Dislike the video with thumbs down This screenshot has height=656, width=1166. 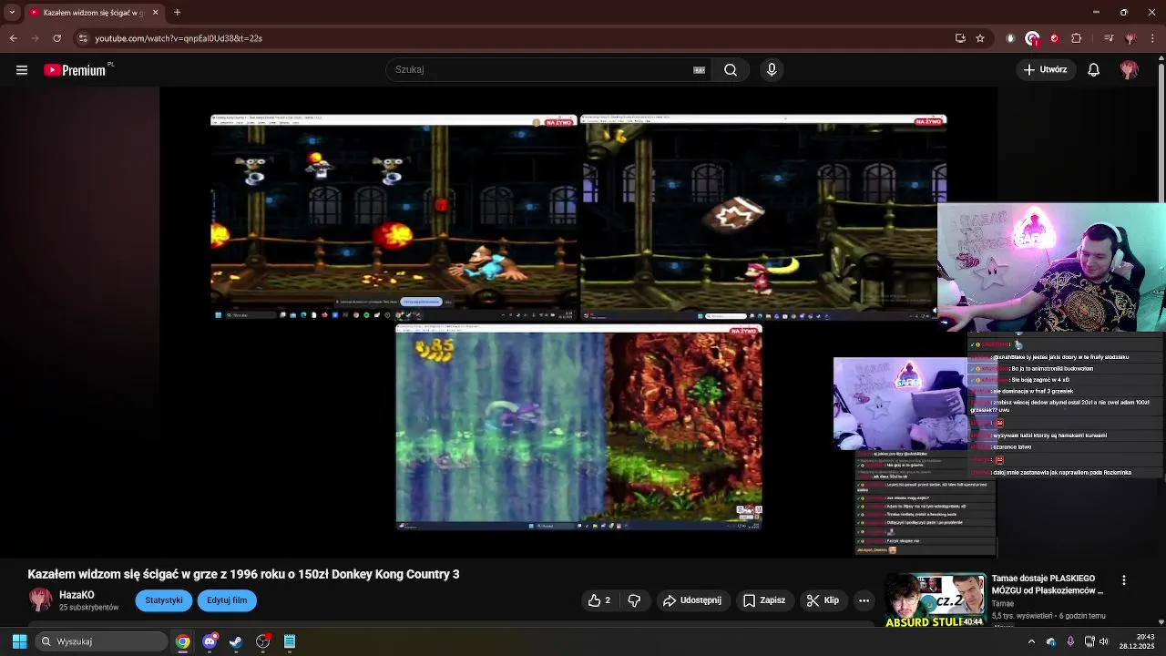coord(635,600)
